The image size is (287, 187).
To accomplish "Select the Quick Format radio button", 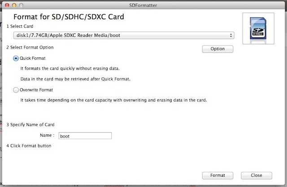I will (x=16, y=58).
